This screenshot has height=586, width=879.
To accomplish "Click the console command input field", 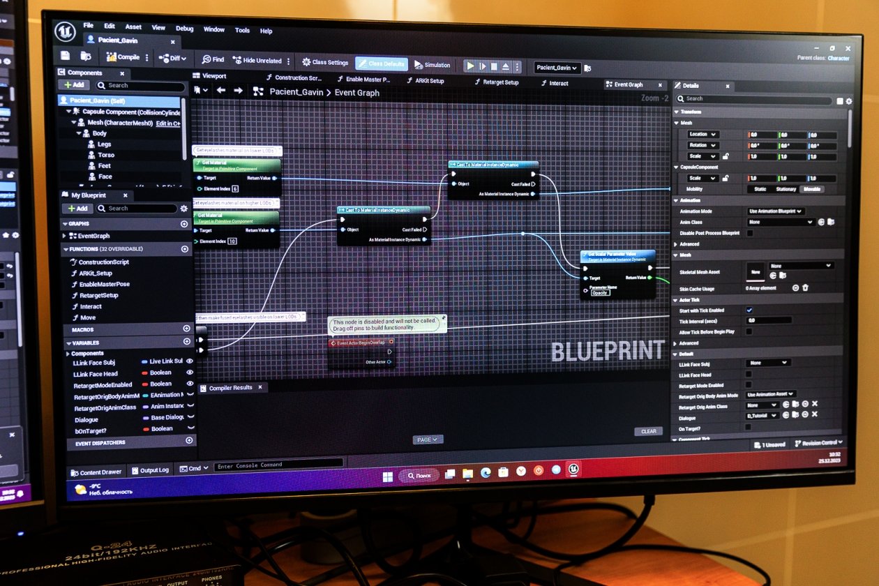I will pyautogui.click(x=279, y=465).
